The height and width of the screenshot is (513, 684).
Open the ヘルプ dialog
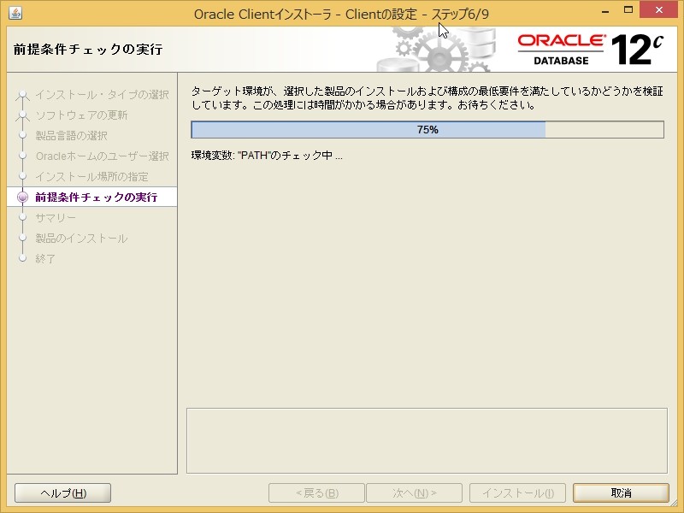(62, 492)
